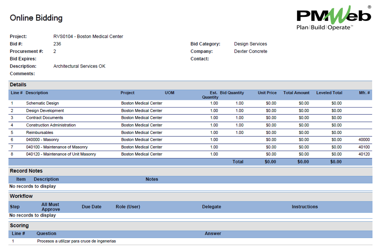Screen dimensions: 381x252
Task: Click the 'Item' column header
Action: (21, 179)
